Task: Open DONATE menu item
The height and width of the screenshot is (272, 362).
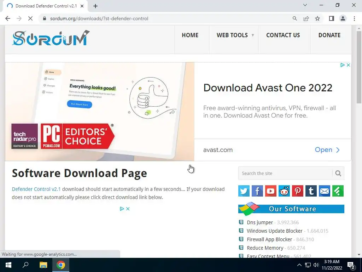Action: coord(329,35)
